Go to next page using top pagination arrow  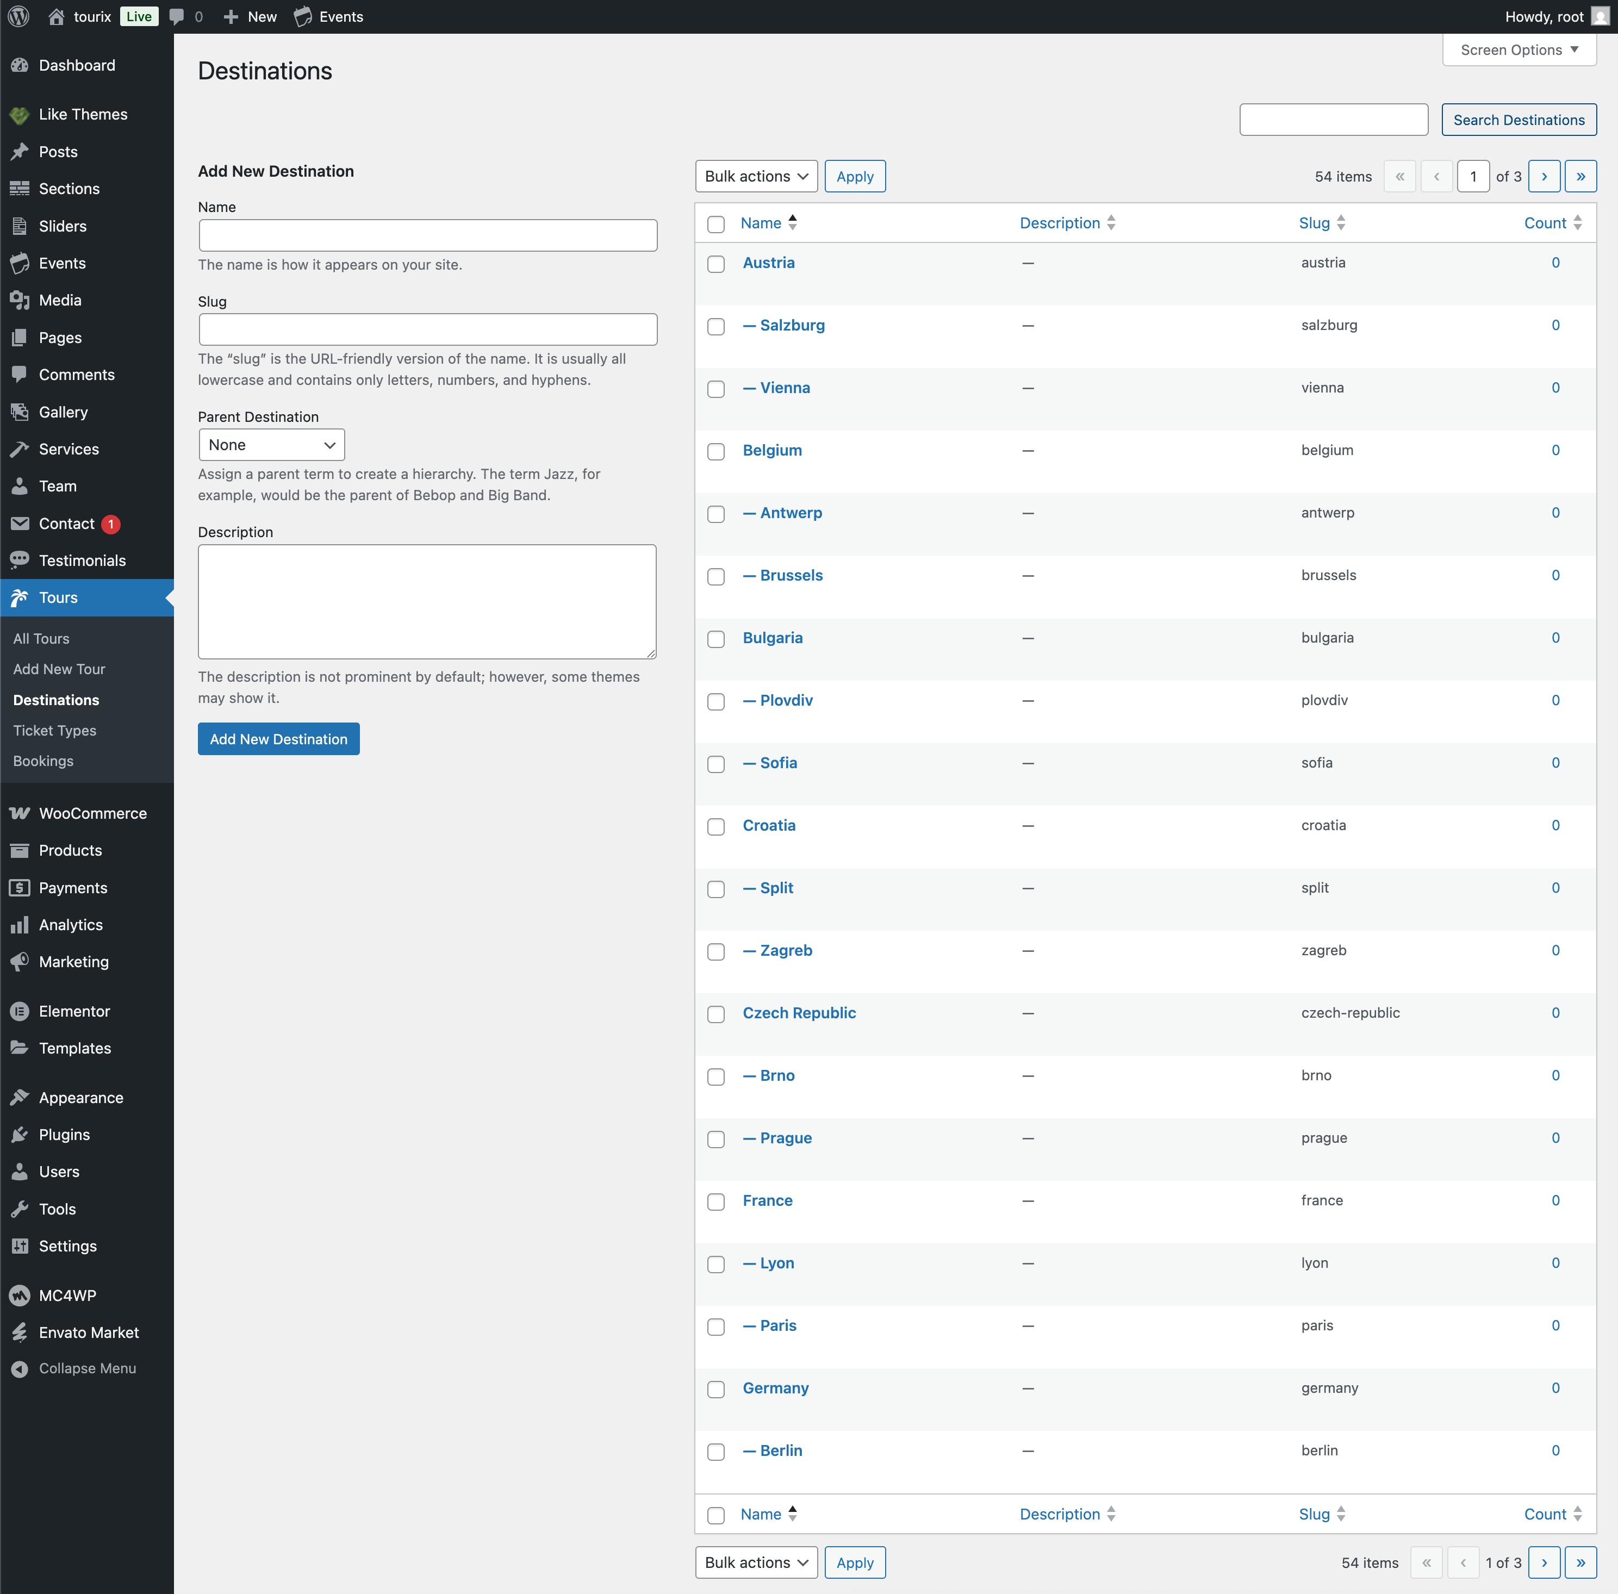tap(1544, 176)
